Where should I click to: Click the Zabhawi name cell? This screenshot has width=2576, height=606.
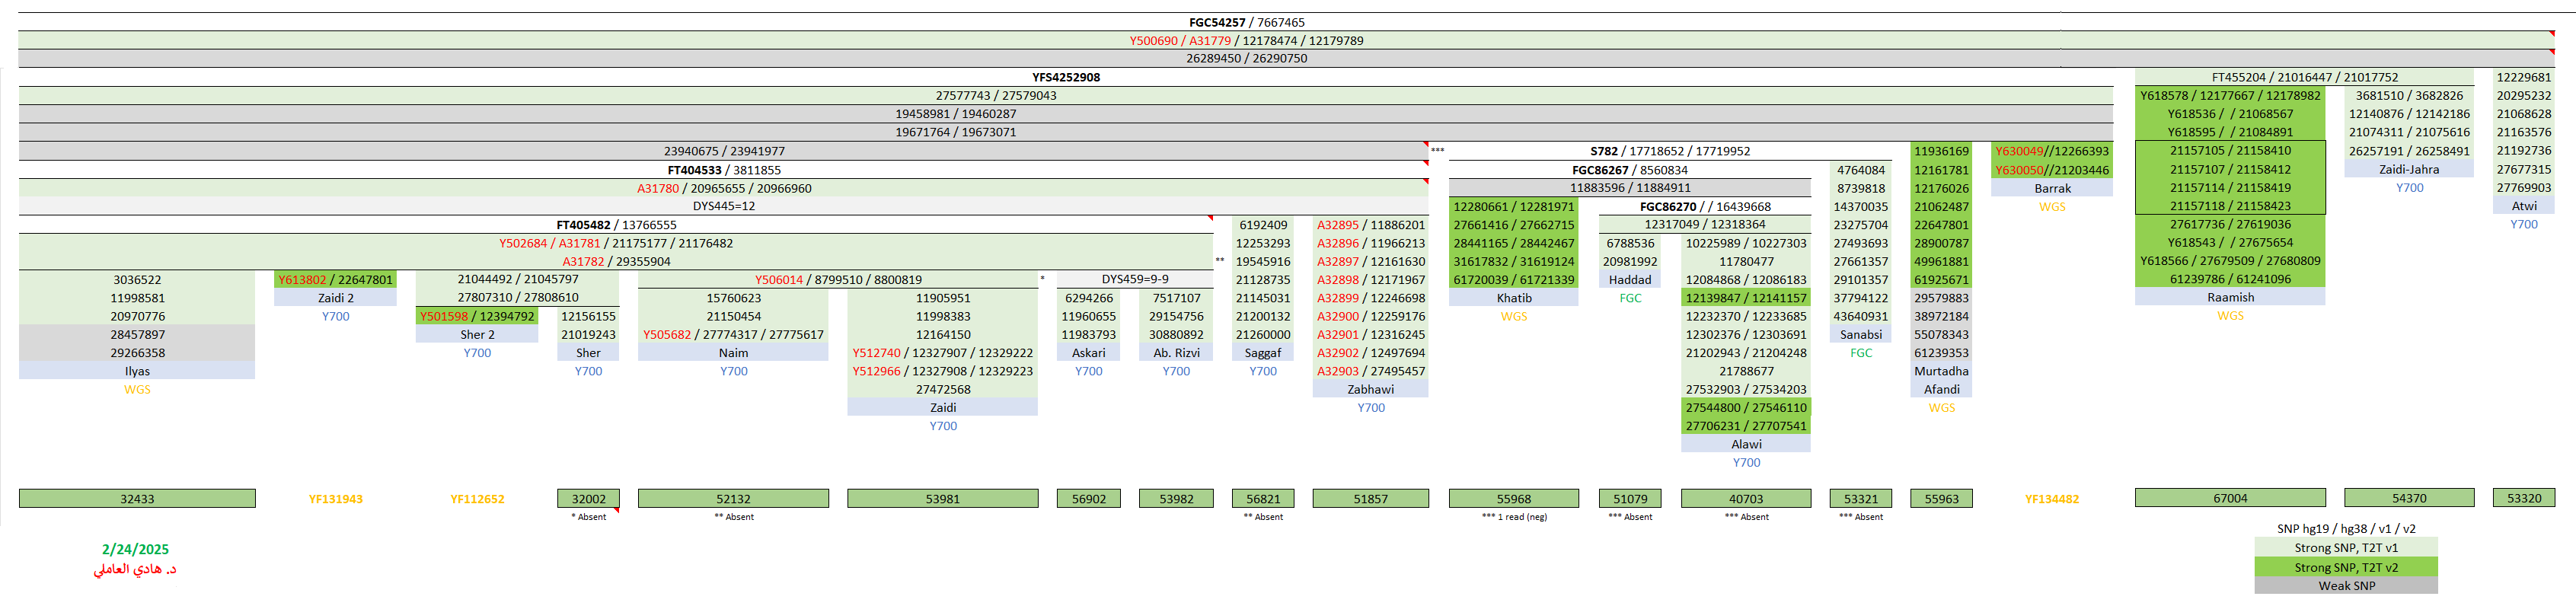[1370, 389]
